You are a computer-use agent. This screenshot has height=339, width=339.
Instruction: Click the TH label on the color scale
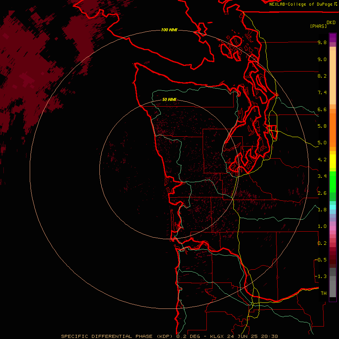pyautogui.click(x=324, y=293)
